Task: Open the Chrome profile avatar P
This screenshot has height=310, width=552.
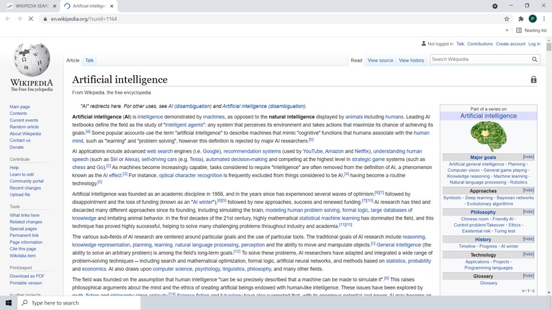Action: coord(533,19)
